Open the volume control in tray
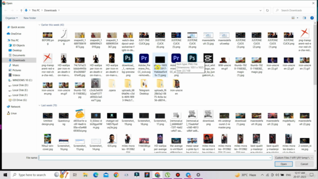The width and height of the screenshot is (318, 179). 277,175
